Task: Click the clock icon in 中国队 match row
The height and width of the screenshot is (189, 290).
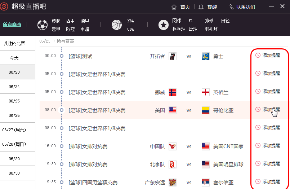Action: 258,145
